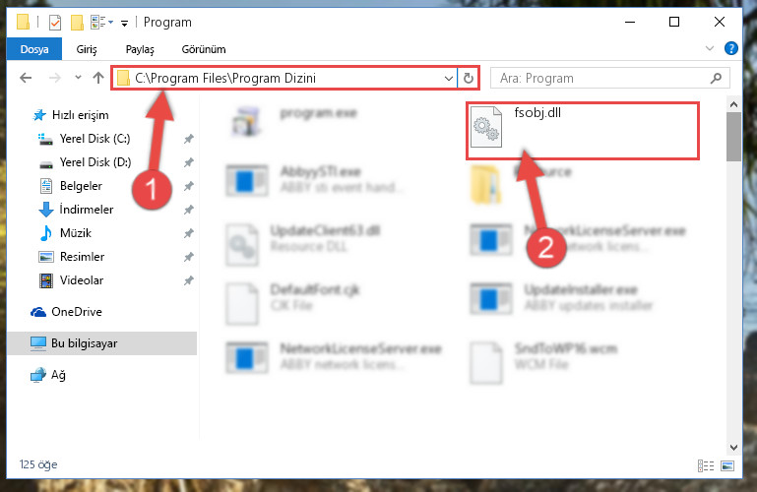Click the Back navigation arrow

click(26, 78)
